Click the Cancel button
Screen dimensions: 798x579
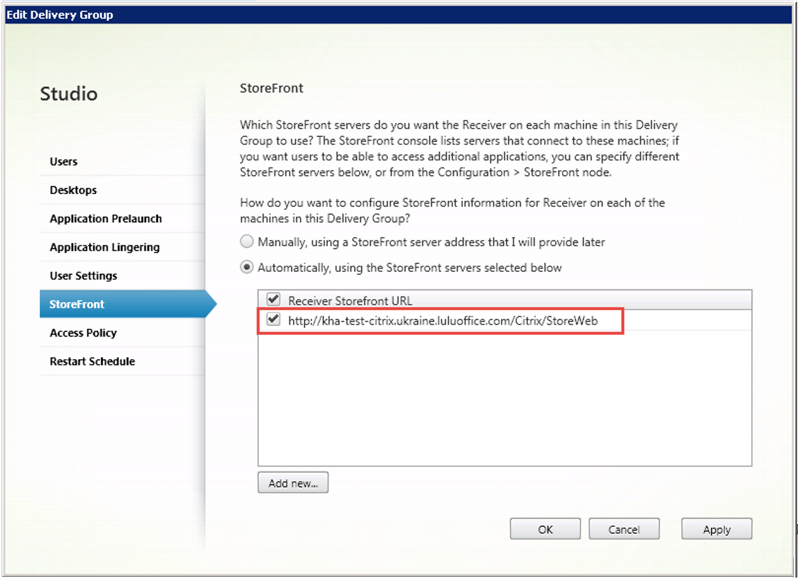[x=624, y=529]
